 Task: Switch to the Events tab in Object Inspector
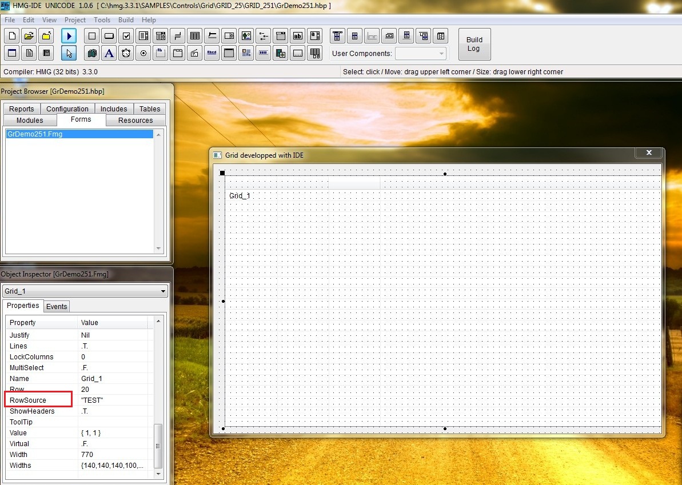[56, 306]
